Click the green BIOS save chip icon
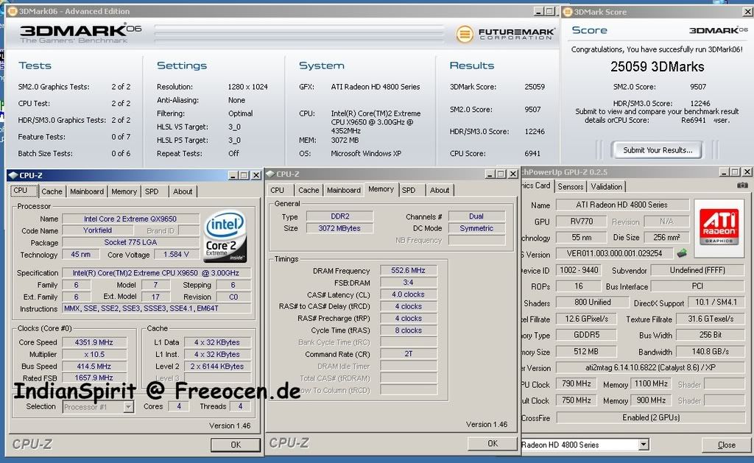 coord(681,253)
